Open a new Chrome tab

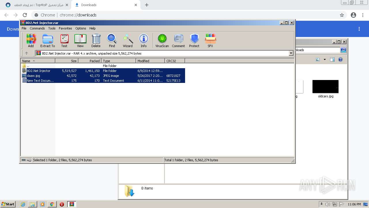coord(147,5)
